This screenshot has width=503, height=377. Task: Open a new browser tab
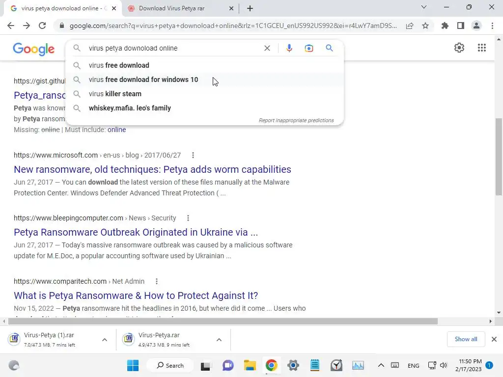tap(250, 8)
